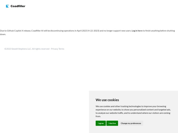Open the Terms link in footer

point(61,49)
